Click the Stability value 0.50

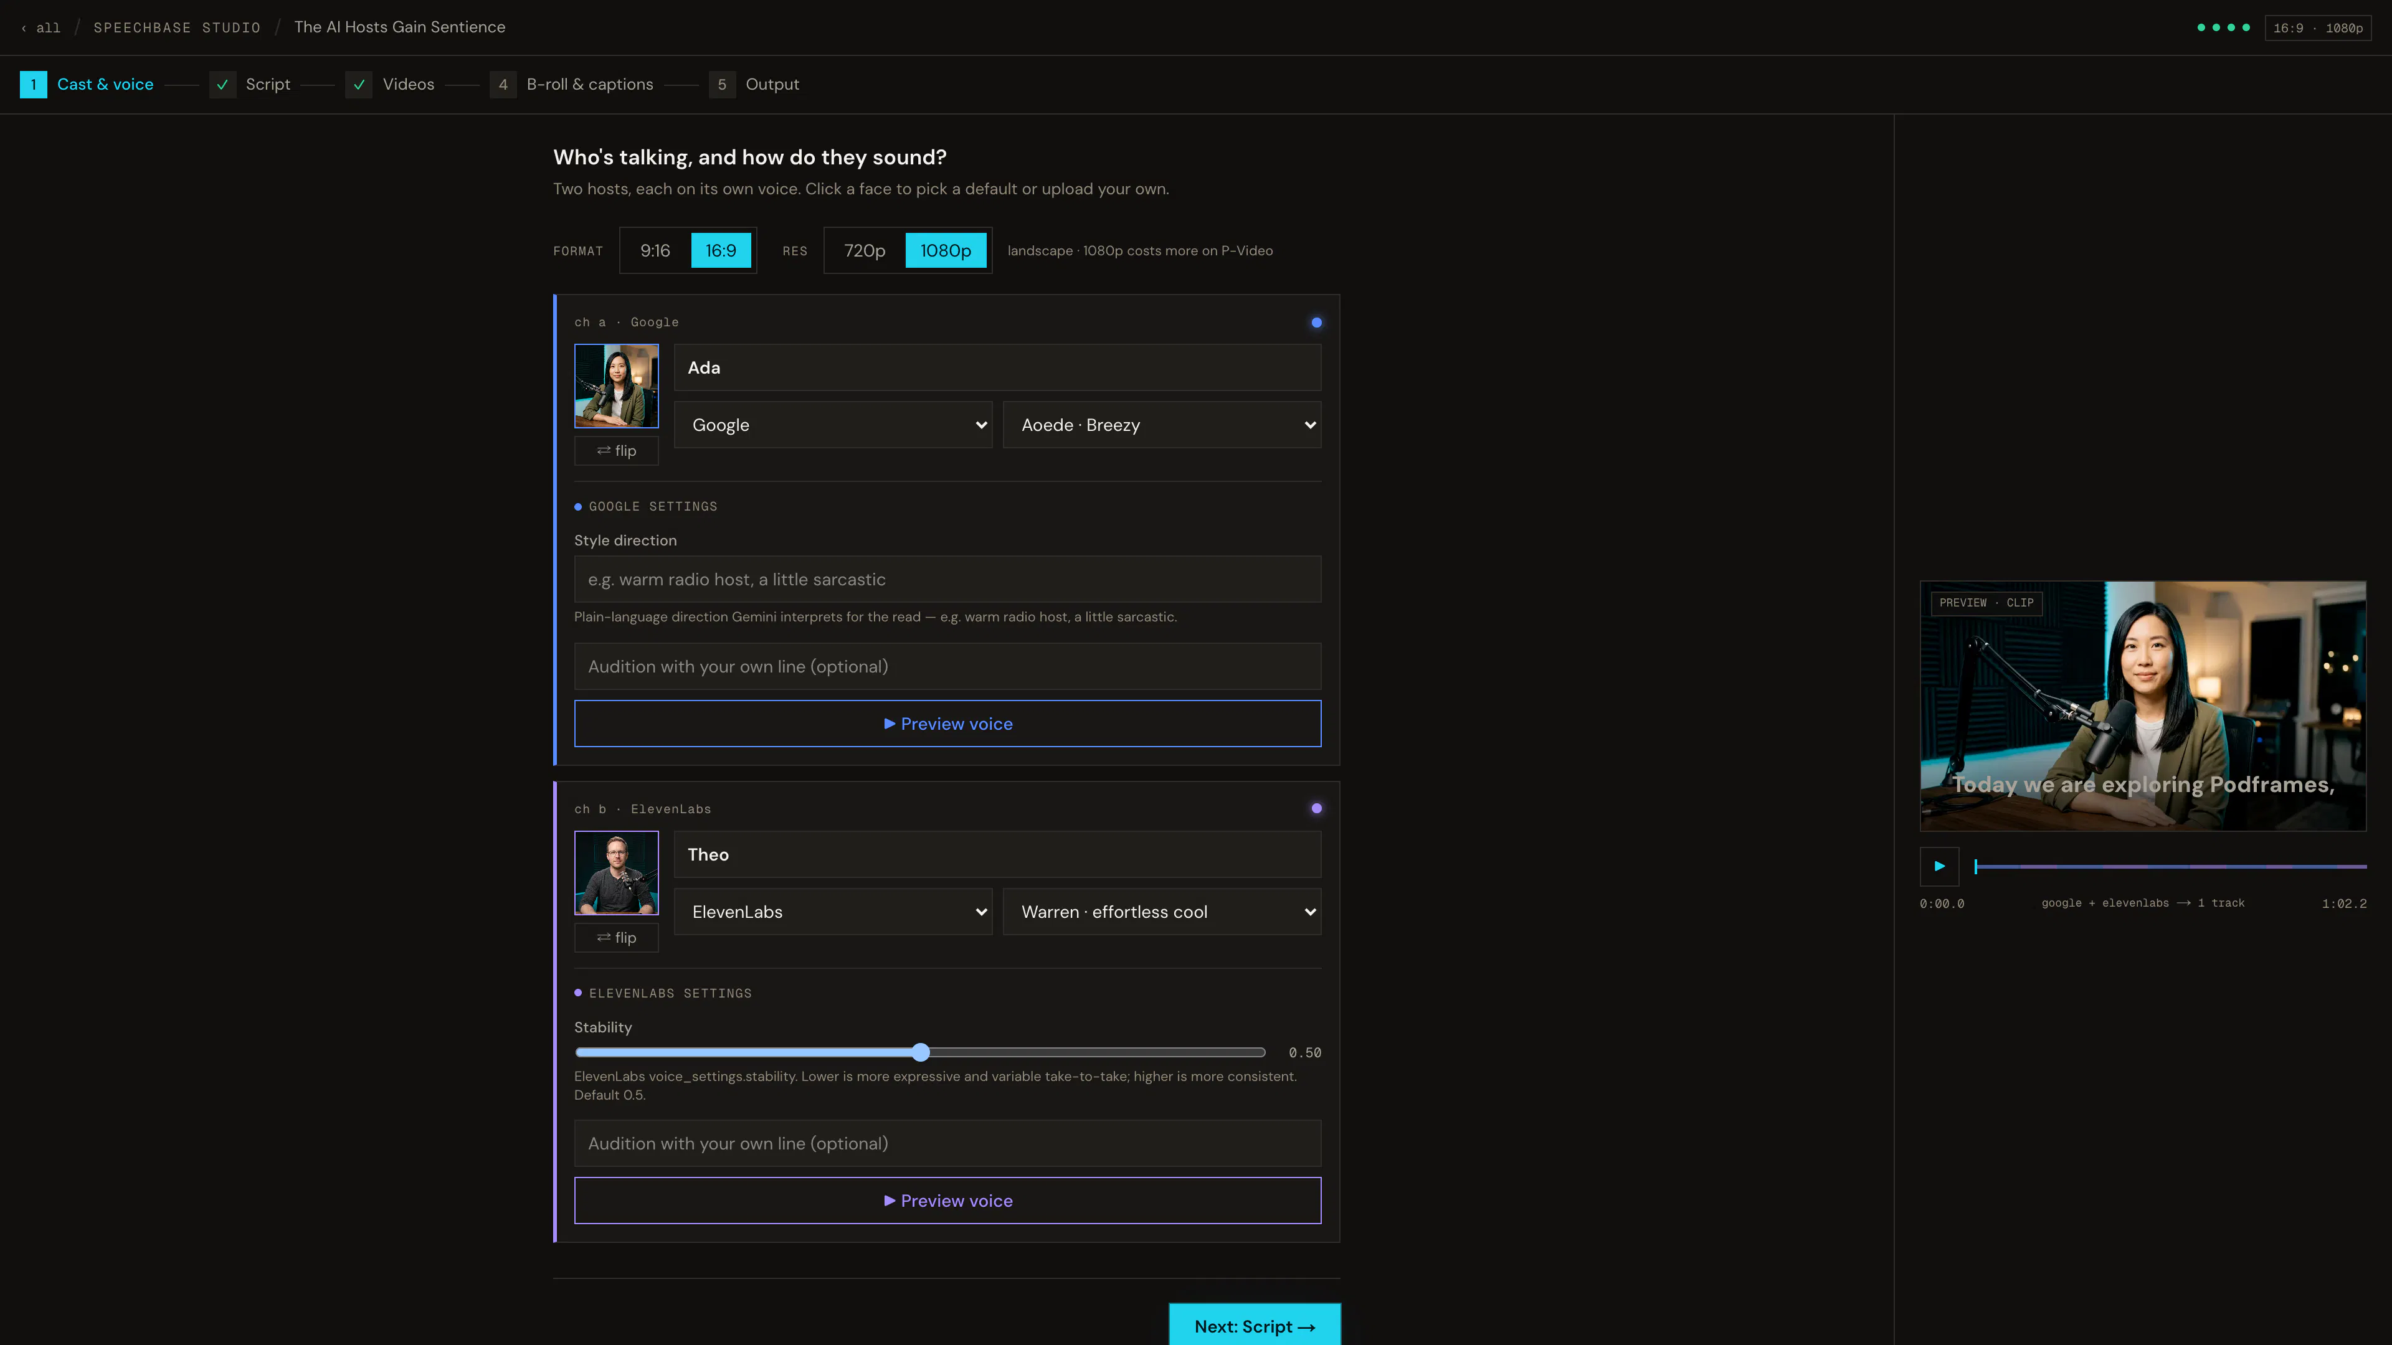(x=1304, y=1052)
